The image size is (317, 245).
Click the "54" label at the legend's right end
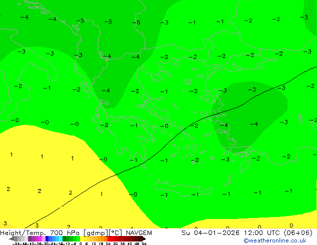(144, 243)
